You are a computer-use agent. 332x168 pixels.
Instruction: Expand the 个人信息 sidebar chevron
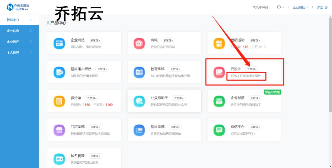point(31,52)
